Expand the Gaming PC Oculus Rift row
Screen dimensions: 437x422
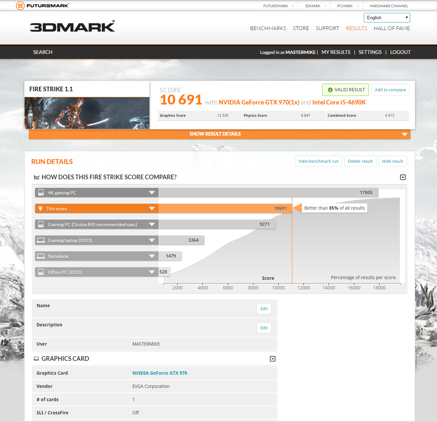tap(152, 224)
